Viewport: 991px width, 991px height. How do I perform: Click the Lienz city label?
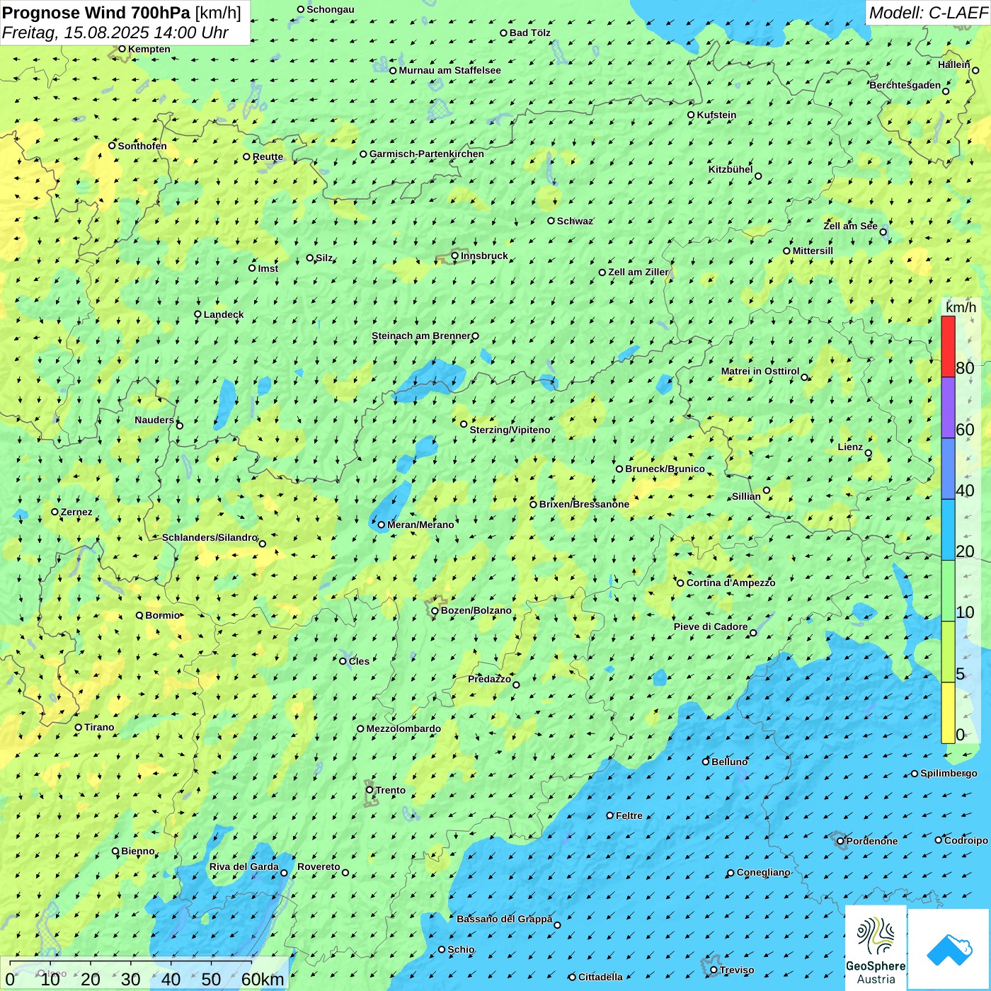(x=850, y=447)
